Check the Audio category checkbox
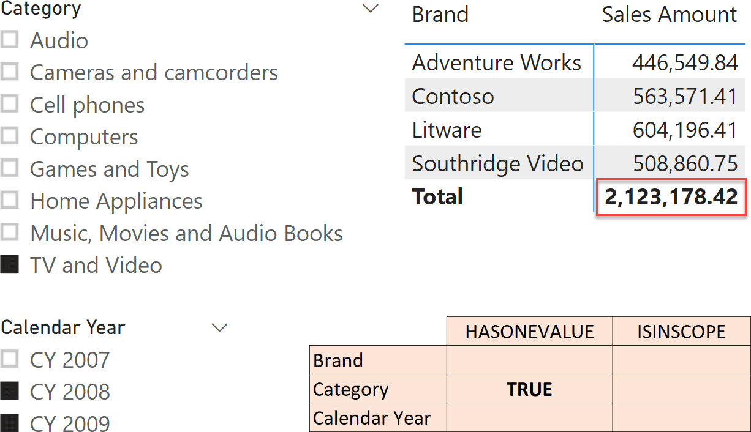Screen dimensions: 751x432 (x=9, y=40)
